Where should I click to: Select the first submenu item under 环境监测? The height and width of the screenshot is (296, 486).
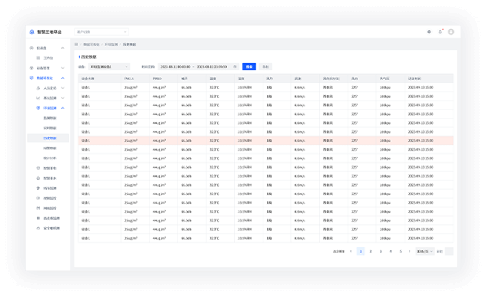(x=50, y=118)
